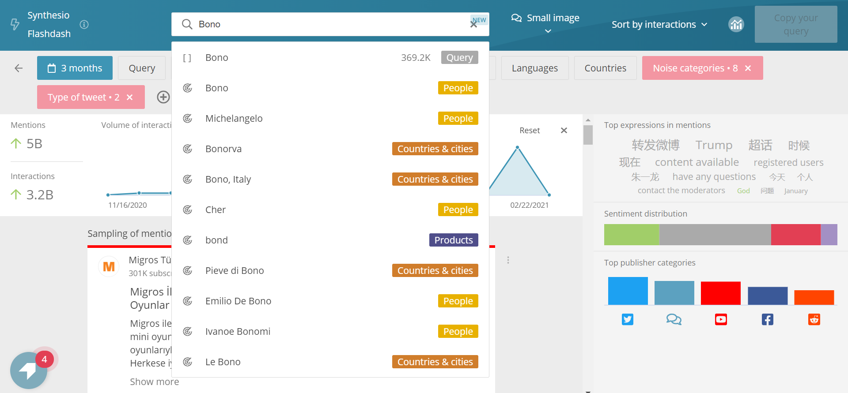The image size is (848, 393).
Task: Reset the chart zoom
Action: point(530,131)
